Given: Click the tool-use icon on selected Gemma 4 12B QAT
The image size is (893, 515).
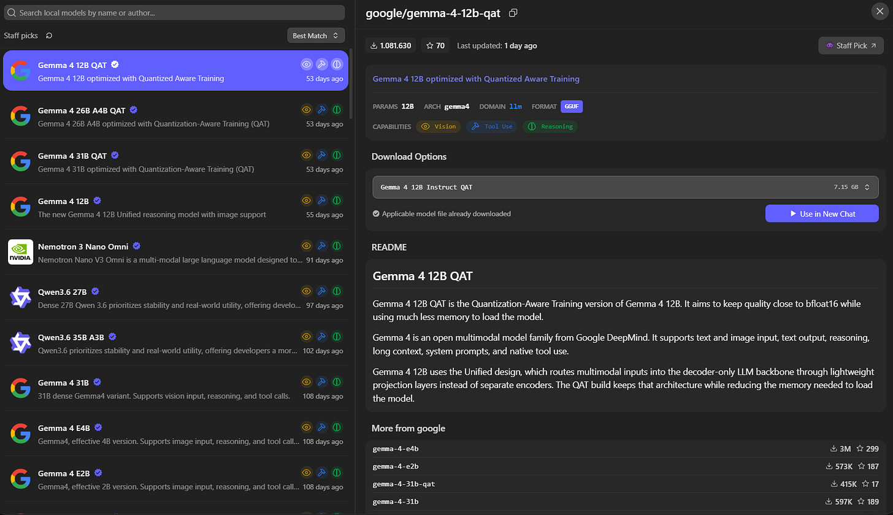Looking at the screenshot, I should (x=321, y=64).
